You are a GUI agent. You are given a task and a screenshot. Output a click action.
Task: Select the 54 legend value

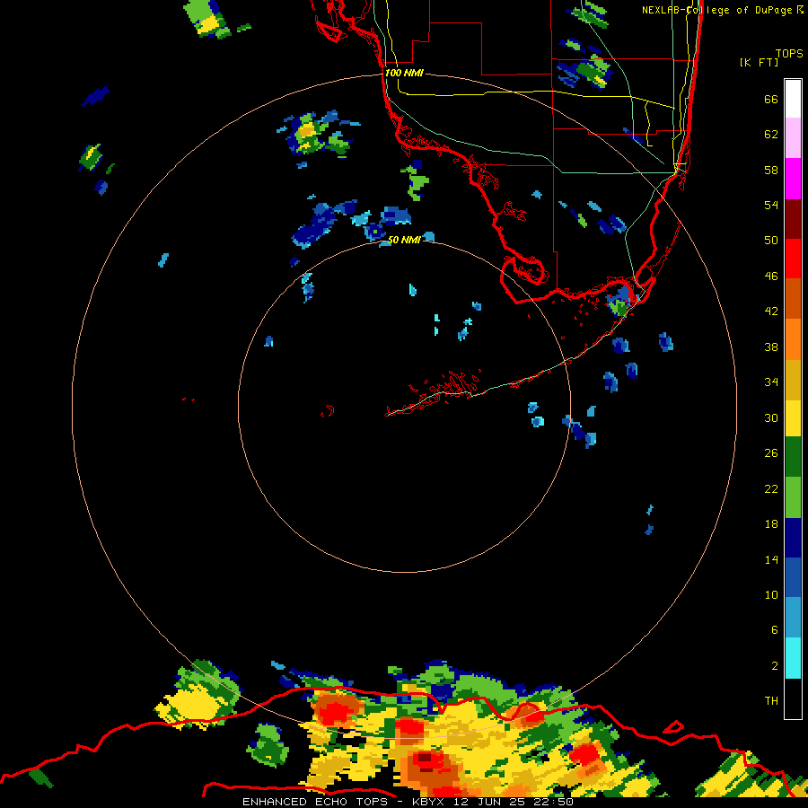[771, 205]
